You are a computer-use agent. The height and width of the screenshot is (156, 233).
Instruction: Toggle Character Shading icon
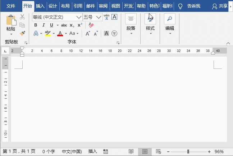pos(106,33)
